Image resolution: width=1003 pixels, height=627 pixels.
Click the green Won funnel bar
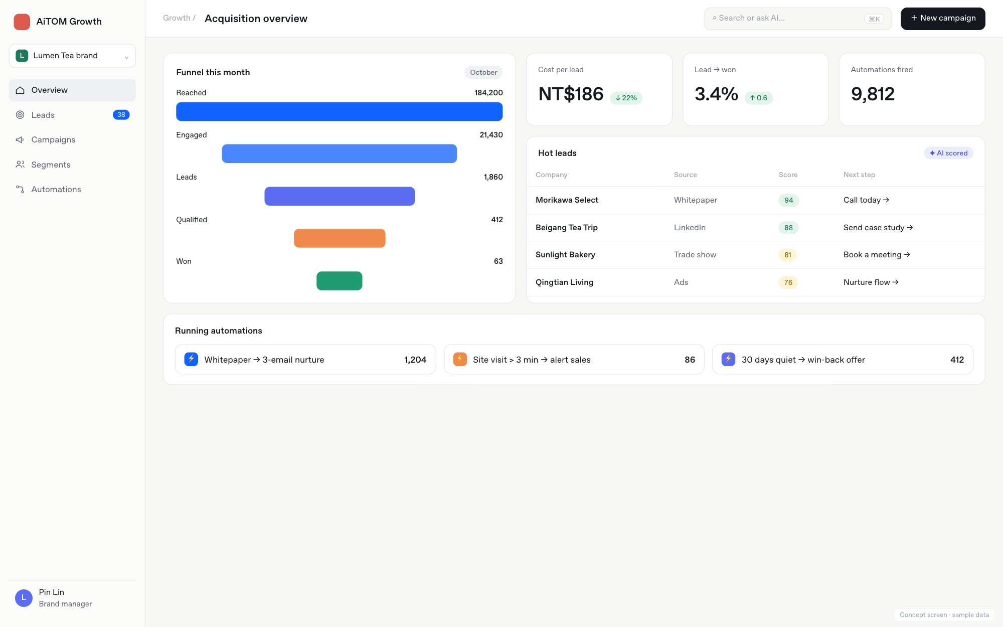pyautogui.click(x=339, y=281)
